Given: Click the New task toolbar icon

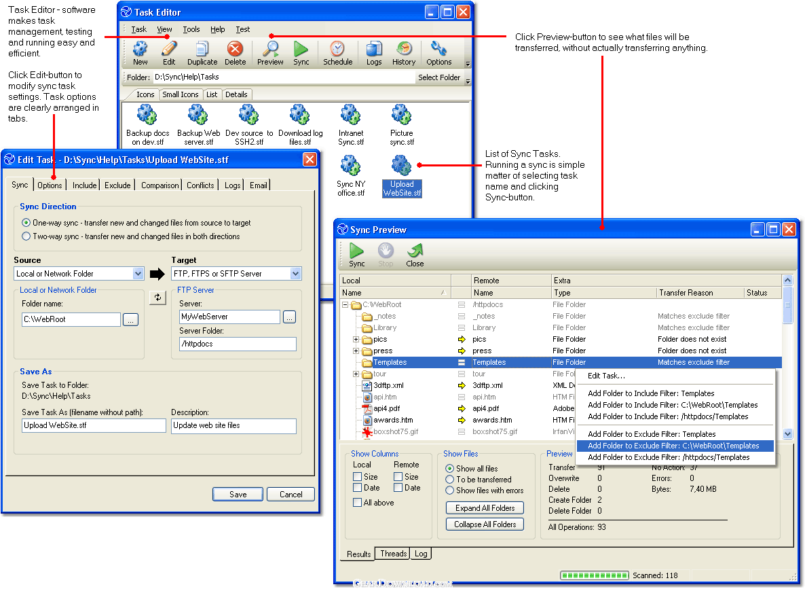Looking at the screenshot, I should pos(141,53).
